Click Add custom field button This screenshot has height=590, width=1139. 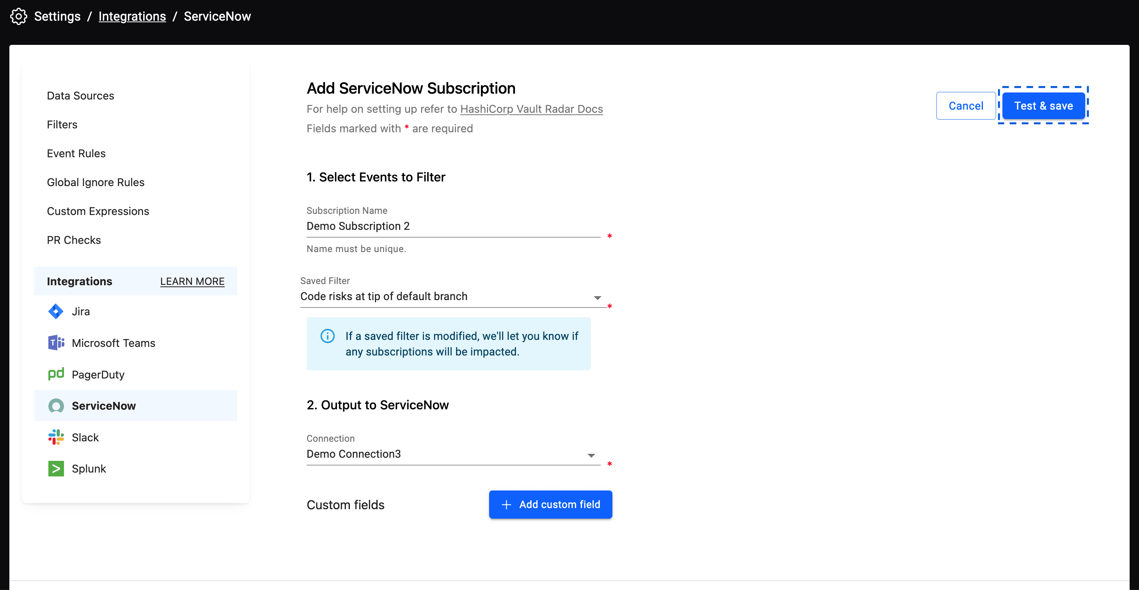click(x=550, y=505)
